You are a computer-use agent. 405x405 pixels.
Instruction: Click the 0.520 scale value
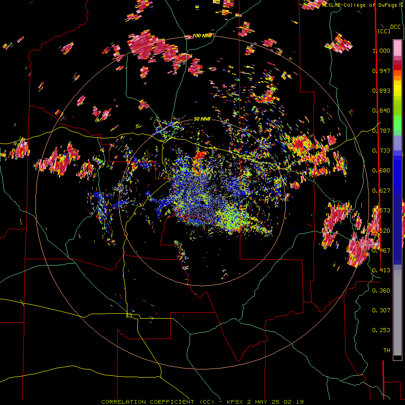[381, 231]
